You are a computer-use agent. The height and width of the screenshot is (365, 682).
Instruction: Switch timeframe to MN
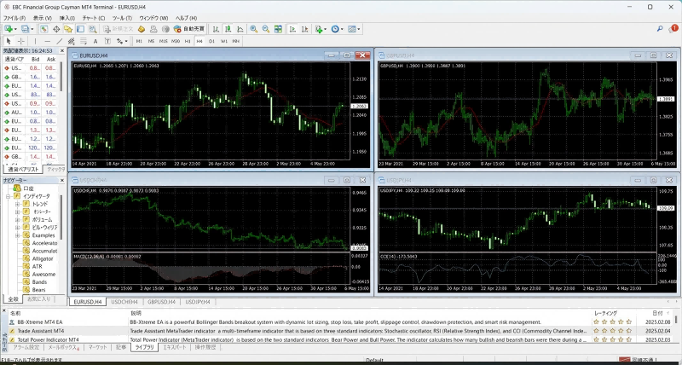(x=236, y=41)
